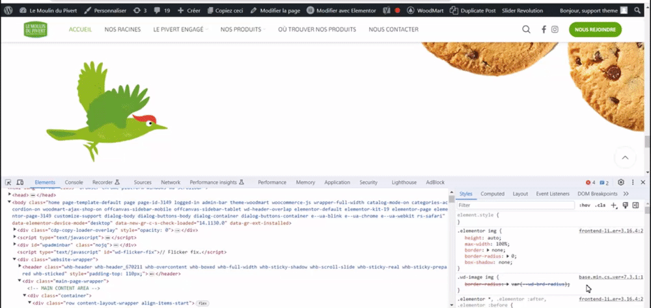Viewport: 651px width, 308px height.
Task: Open OÙ TROUVER NOS PRODUITS
Action: 317,29
